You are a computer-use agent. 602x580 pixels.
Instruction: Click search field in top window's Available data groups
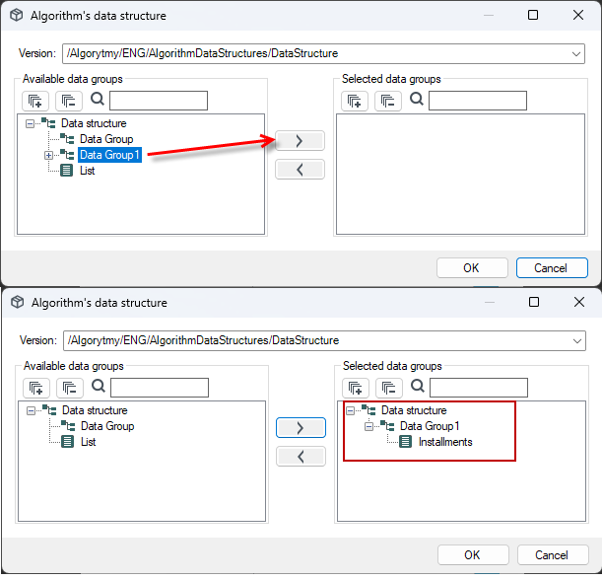click(159, 101)
